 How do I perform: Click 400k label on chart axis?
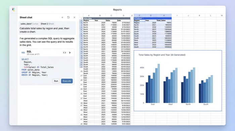tap(142, 68)
